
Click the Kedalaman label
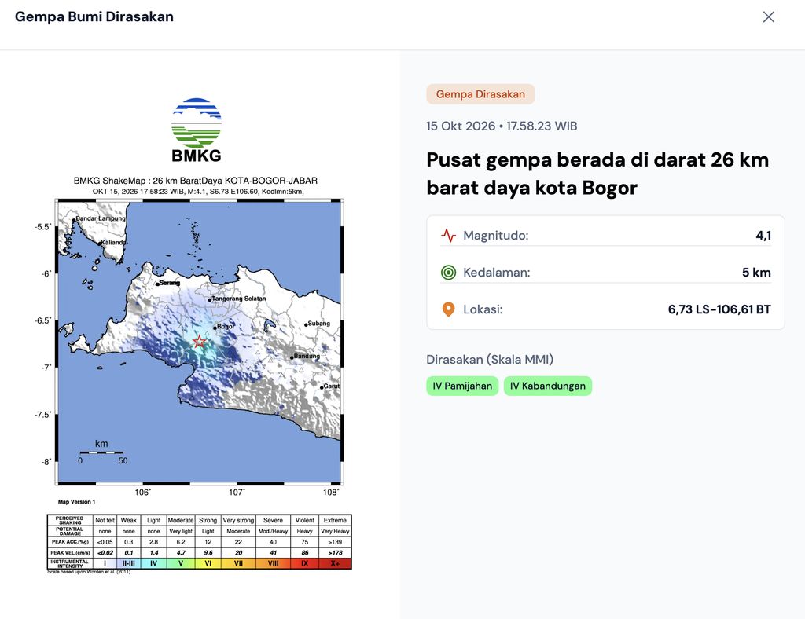click(497, 273)
